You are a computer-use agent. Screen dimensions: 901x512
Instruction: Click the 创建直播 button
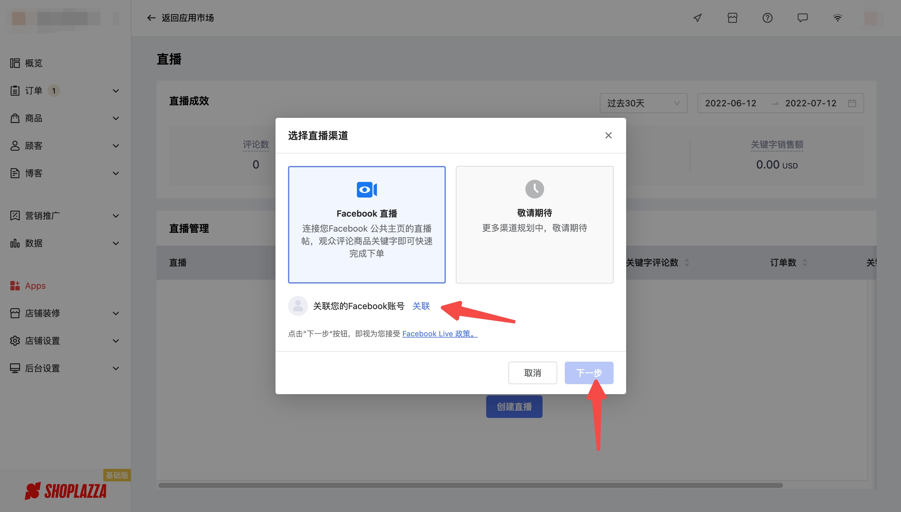(514, 406)
